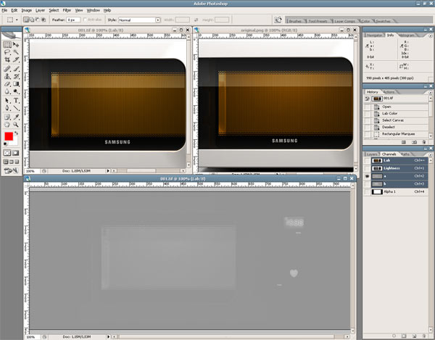Click the red foreground color swatch
The height and width of the screenshot is (340, 435).
tap(9, 136)
